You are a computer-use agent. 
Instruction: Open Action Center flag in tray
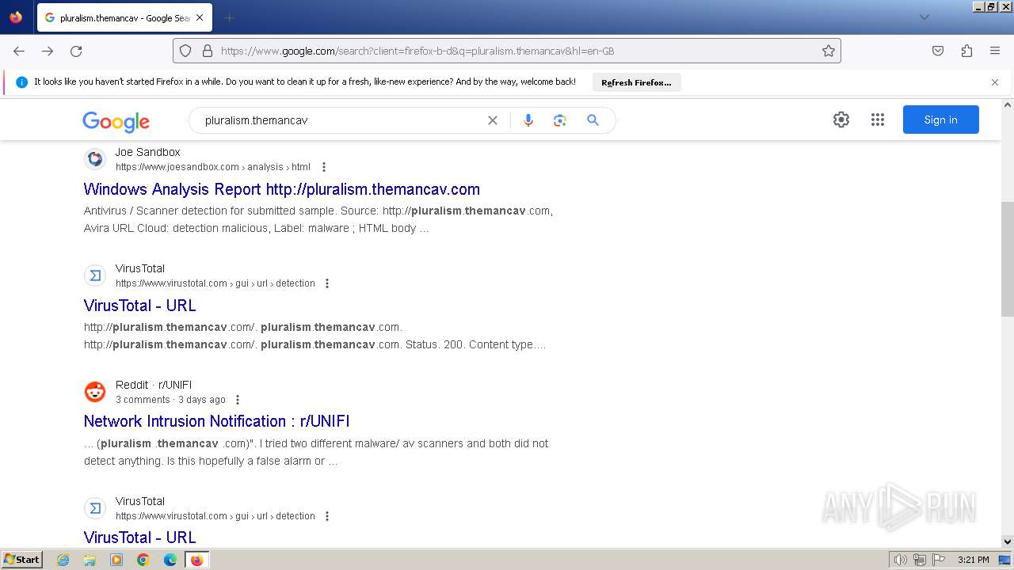coord(939,560)
